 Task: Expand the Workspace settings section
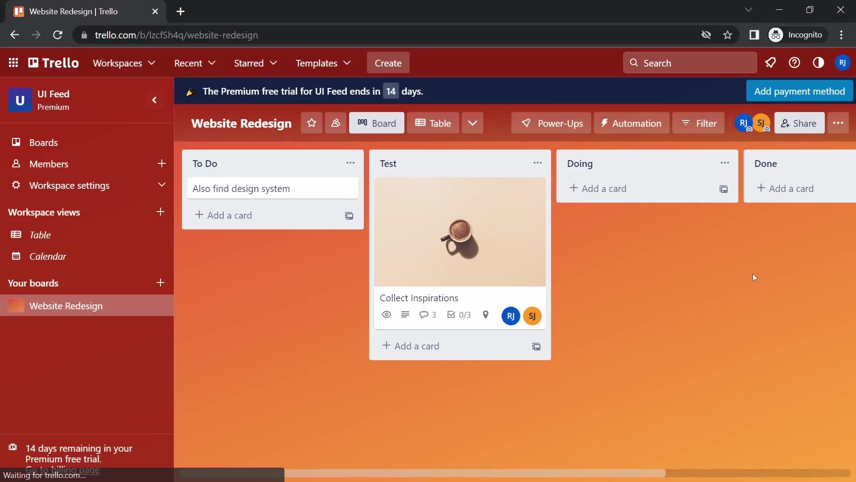click(161, 185)
